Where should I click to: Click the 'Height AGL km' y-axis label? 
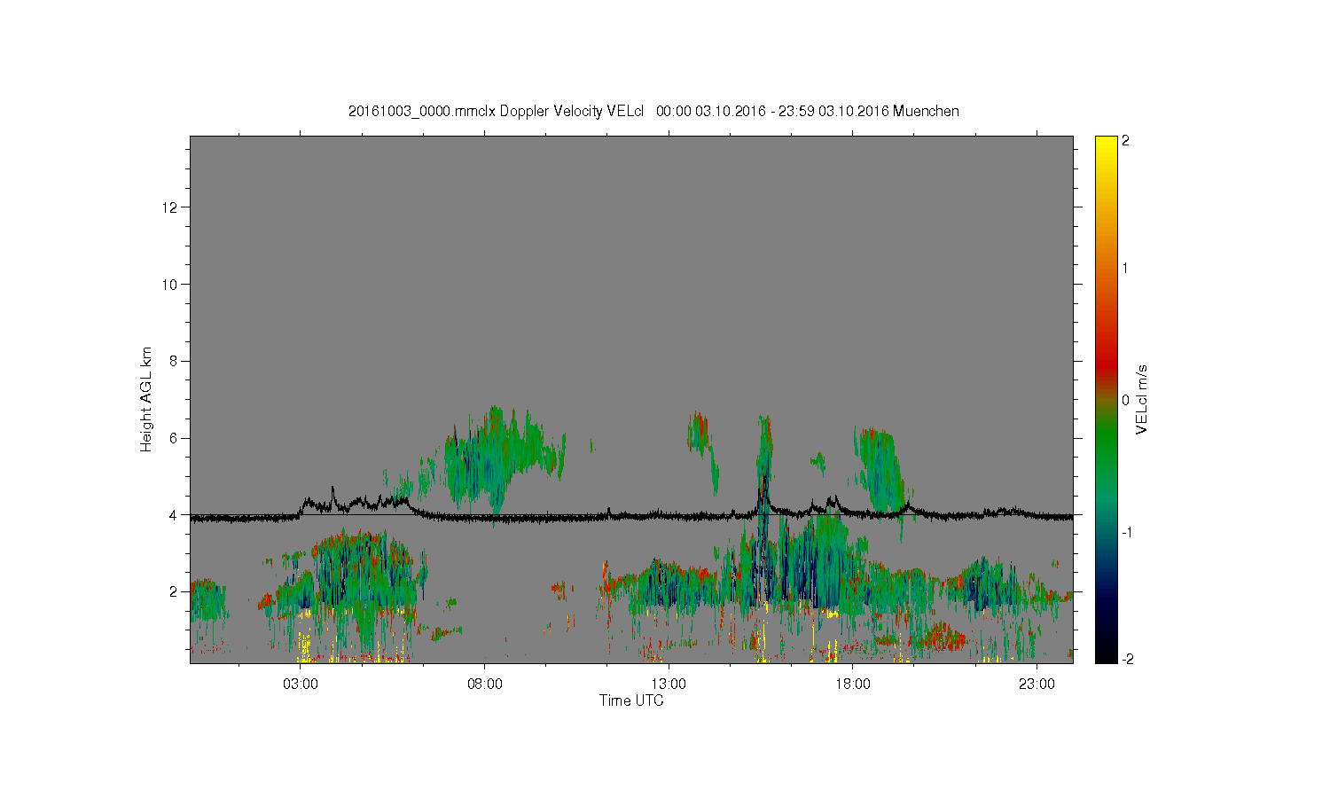(x=147, y=399)
